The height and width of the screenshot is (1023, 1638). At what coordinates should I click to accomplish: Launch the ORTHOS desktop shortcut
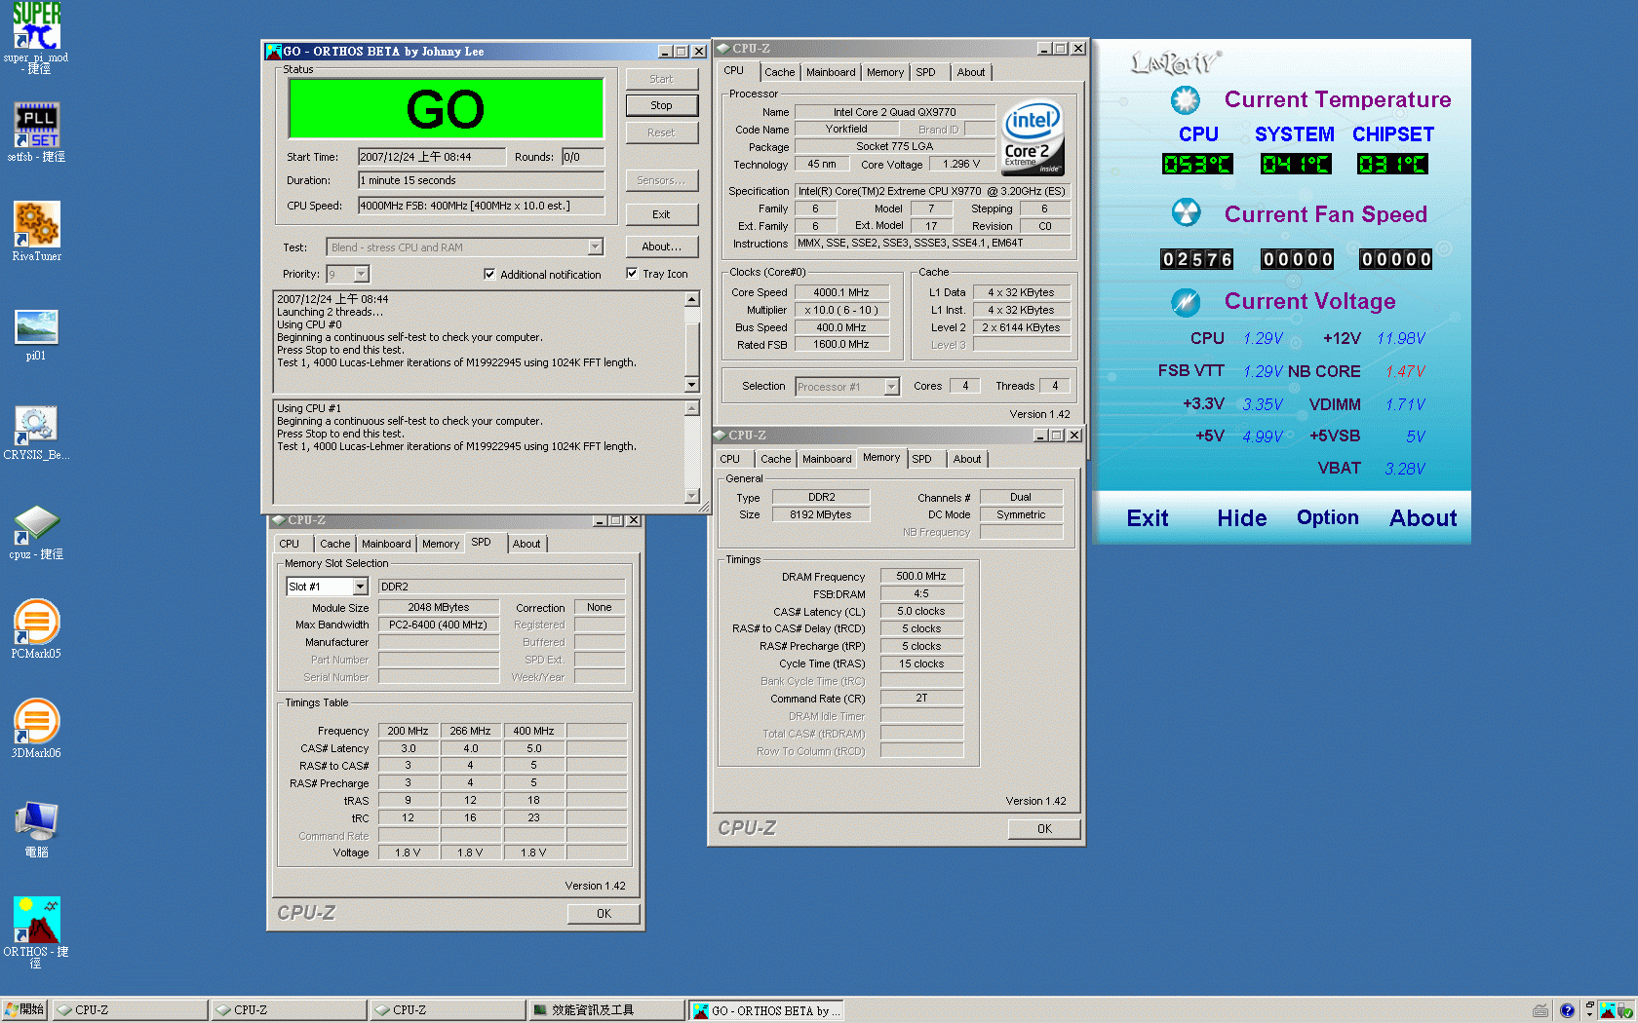[36, 932]
